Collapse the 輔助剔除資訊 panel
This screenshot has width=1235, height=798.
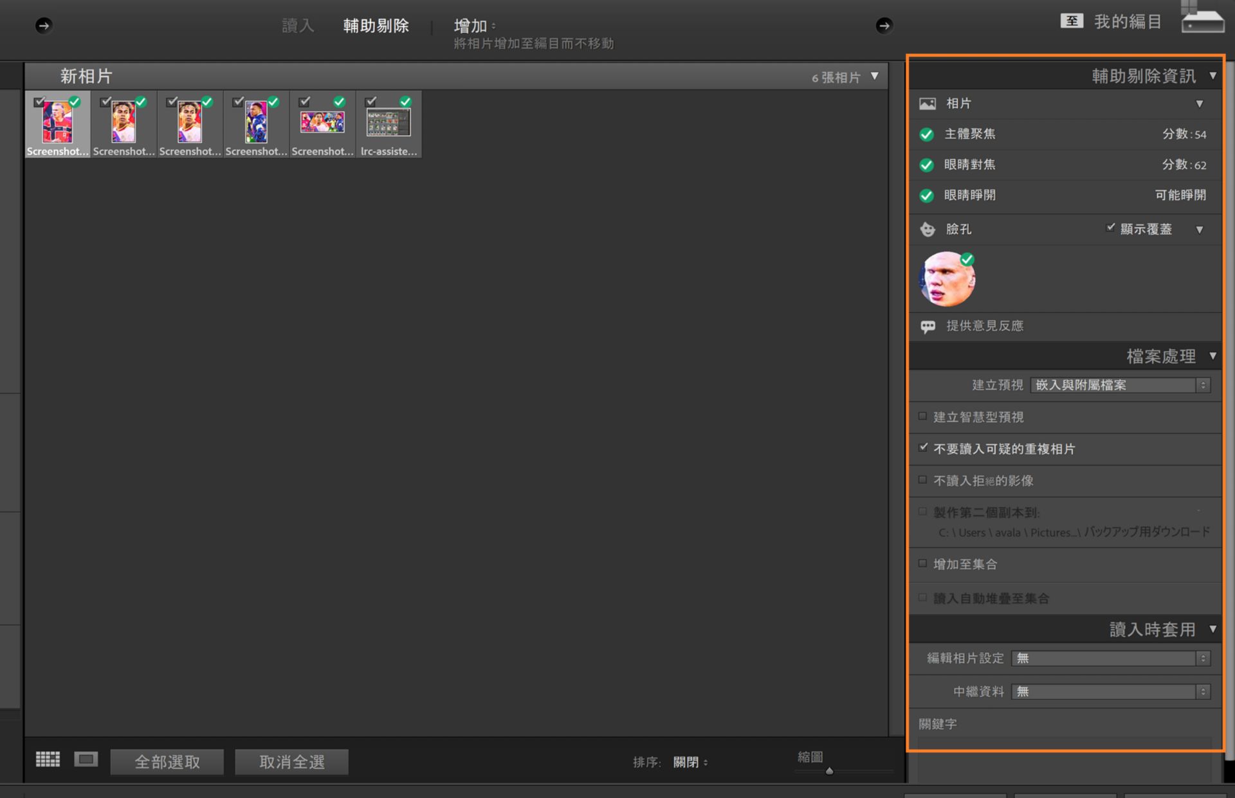1212,76
